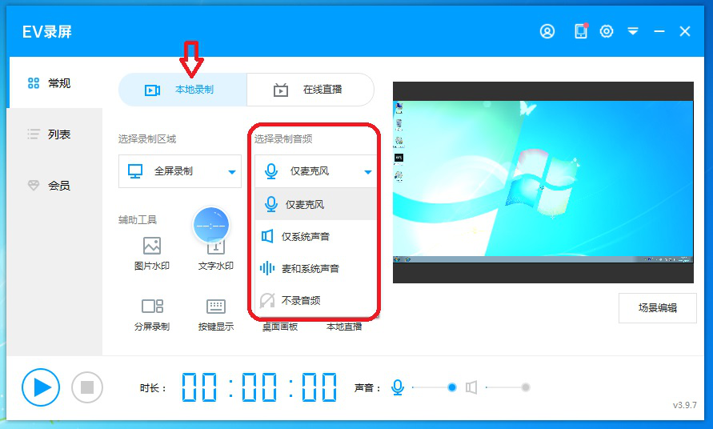Adjust the microphone volume slider
Viewport: 713px width, 429px height.
pos(435,387)
